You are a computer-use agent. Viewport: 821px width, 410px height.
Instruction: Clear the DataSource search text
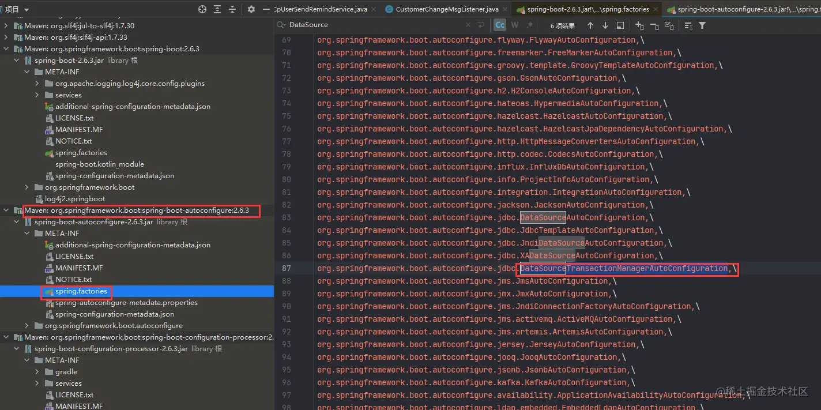pyautogui.click(x=468, y=25)
